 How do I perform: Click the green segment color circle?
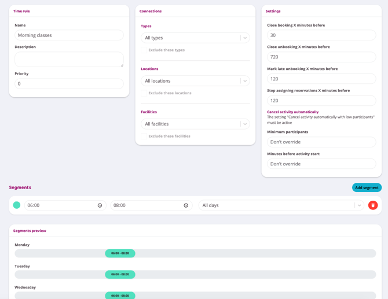17,205
